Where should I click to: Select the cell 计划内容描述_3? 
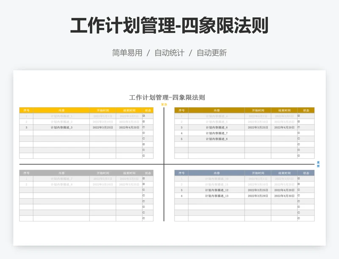[x=61, y=127]
